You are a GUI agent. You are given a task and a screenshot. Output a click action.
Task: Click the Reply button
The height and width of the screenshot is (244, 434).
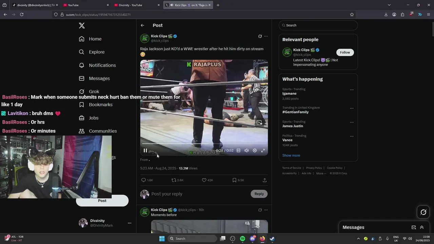[x=259, y=194]
